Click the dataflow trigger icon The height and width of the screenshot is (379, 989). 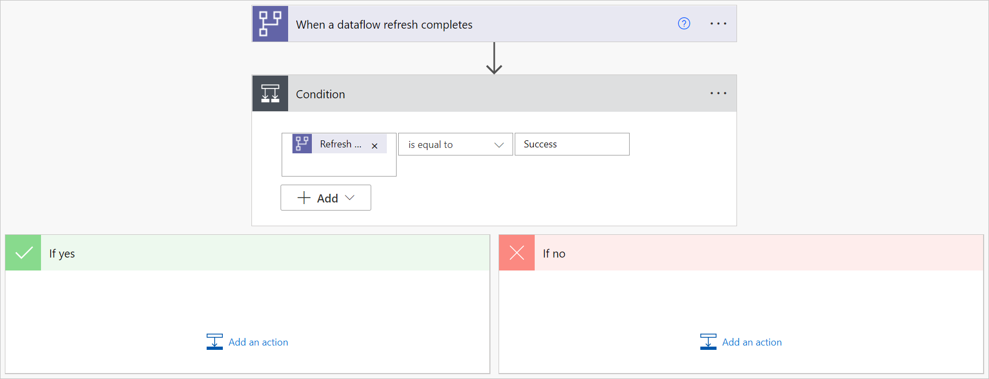(270, 24)
